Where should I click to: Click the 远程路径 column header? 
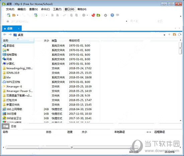tap(159, 132)
